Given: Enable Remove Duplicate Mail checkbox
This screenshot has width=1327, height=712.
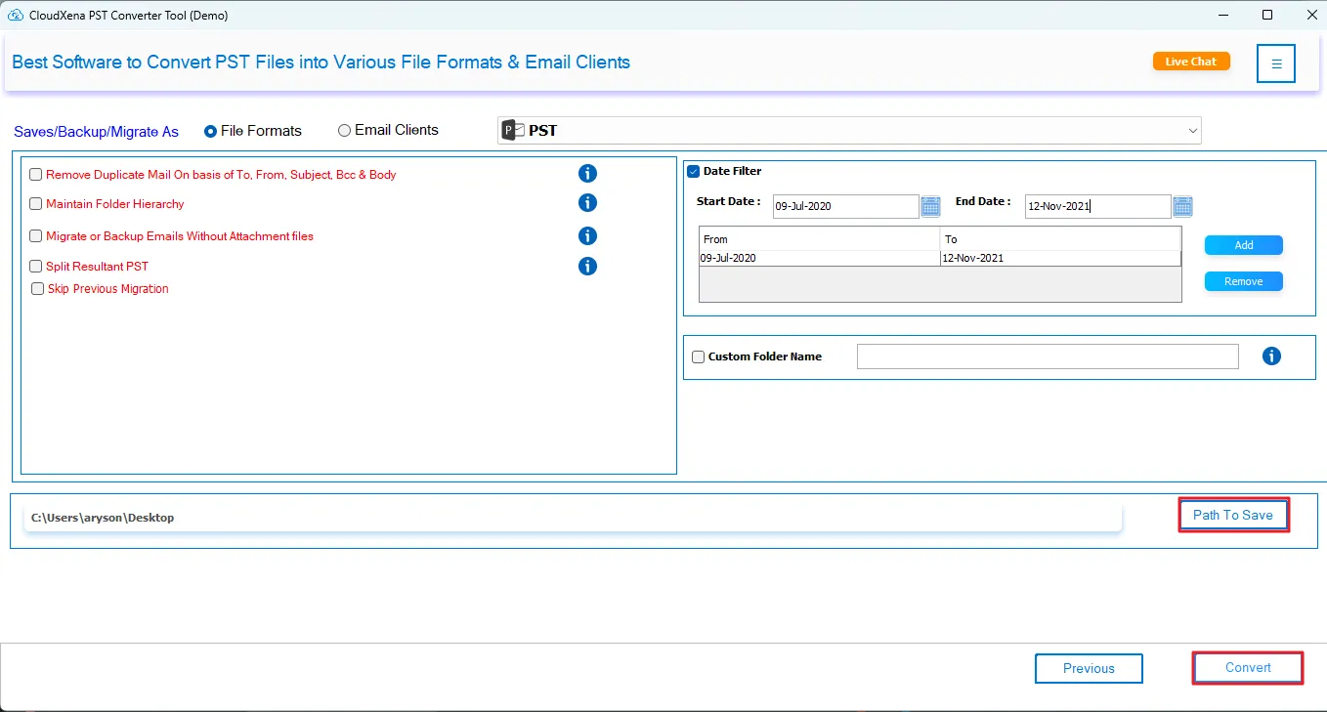Looking at the screenshot, I should (36, 175).
